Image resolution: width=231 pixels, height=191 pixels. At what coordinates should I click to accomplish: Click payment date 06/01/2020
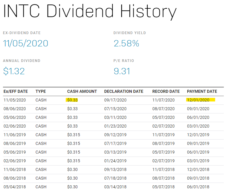(198, 117)
